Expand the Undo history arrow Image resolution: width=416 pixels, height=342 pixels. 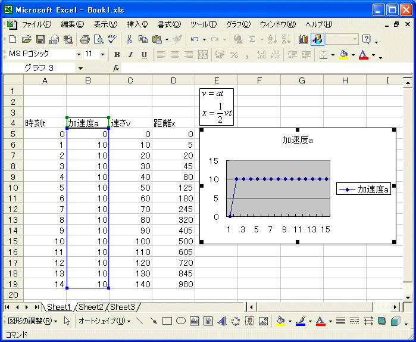204,39
